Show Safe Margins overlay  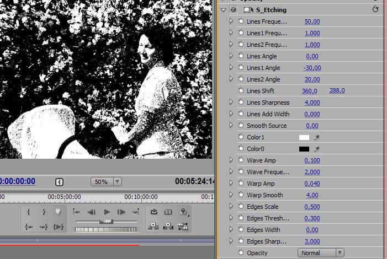[168, 212]
